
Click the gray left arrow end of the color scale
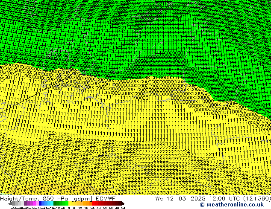(x=10, y=203)
